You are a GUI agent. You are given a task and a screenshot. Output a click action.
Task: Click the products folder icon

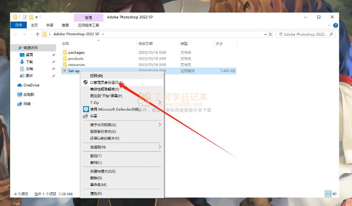coord(65,58)
